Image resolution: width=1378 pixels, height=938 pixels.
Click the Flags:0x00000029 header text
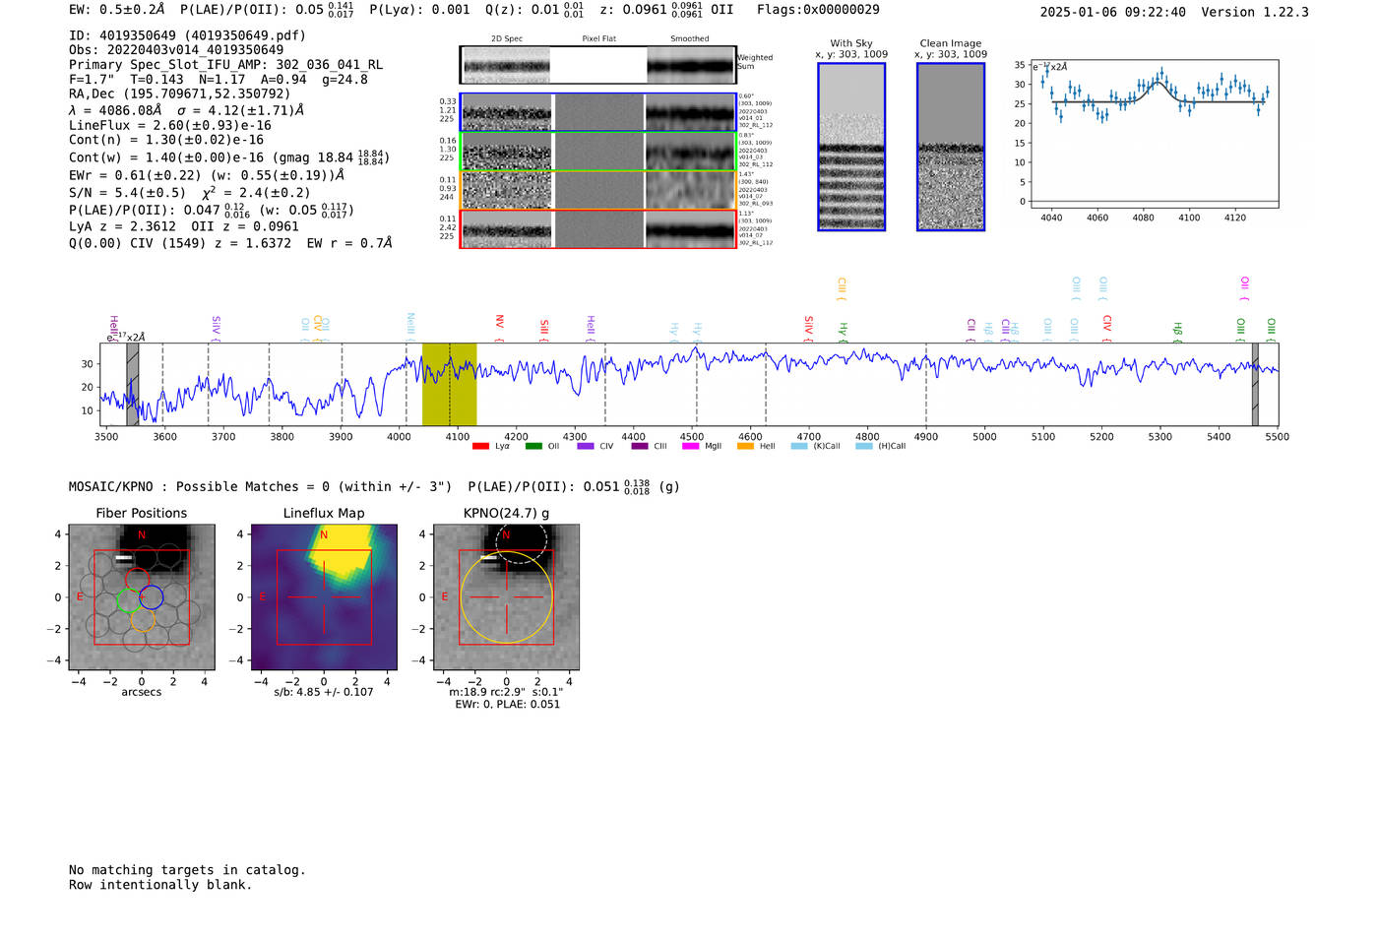(818, 10)
